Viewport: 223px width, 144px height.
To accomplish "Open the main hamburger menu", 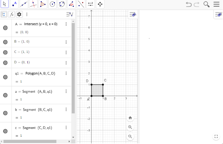I will click(217, 4).
